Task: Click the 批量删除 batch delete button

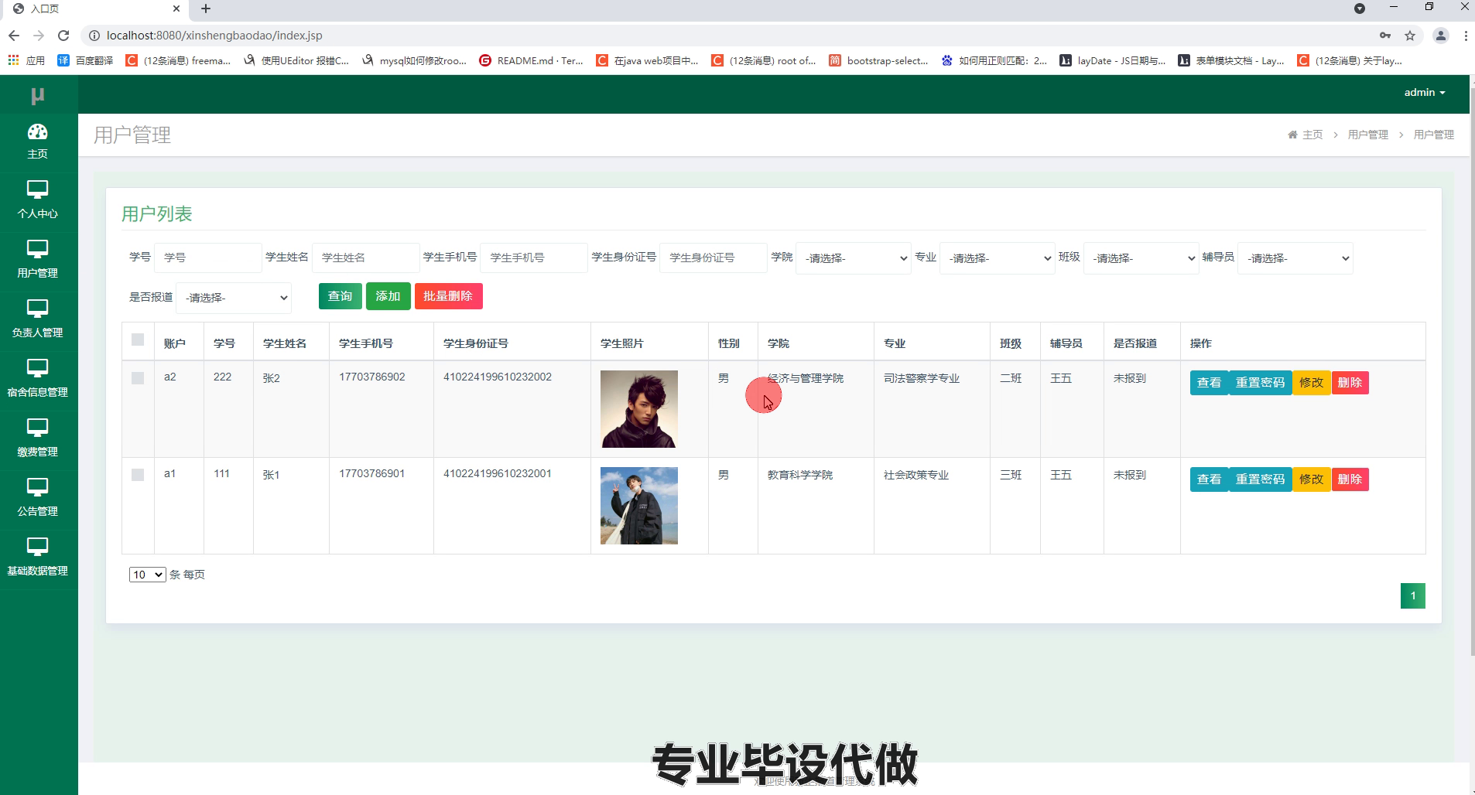Action: pos(448,296)
